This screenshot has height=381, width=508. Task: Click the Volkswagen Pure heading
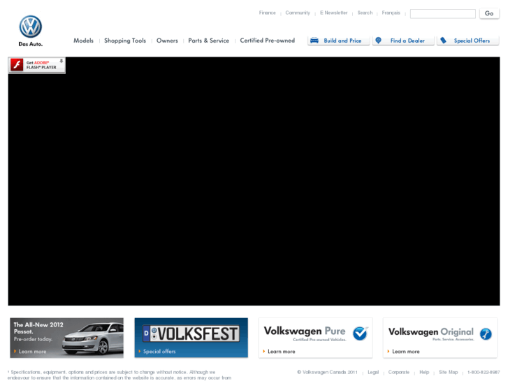(x=305, y=331)
